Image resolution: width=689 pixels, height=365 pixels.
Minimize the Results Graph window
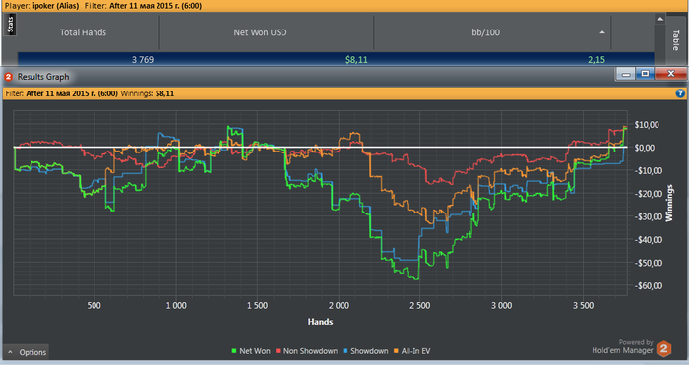pyautogui.click(x=626, y=74)
